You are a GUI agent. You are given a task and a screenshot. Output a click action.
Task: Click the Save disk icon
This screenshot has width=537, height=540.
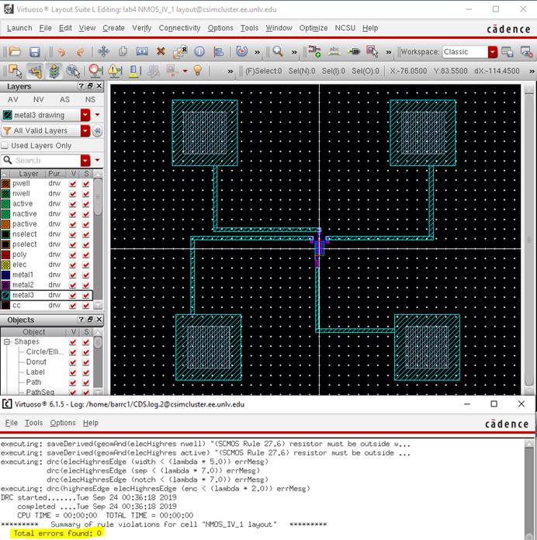(35, 52)
